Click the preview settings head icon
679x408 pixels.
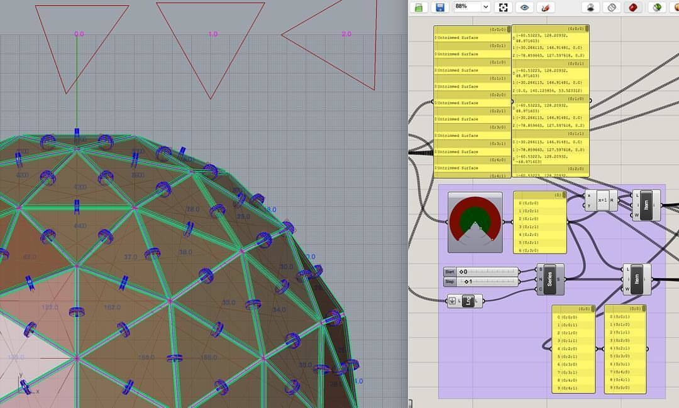click(590, 8)
